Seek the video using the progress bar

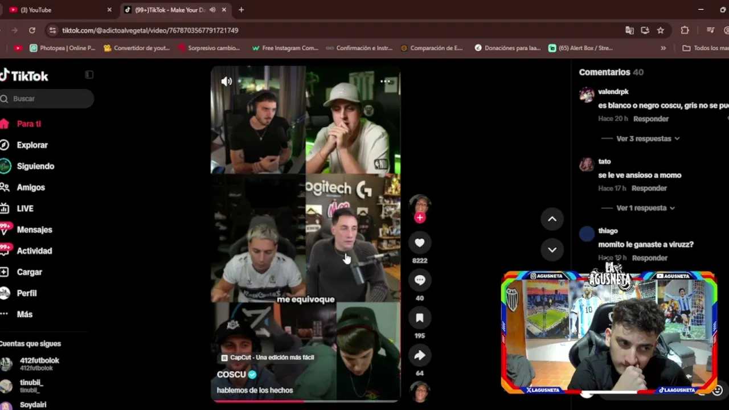click(x=305, y=401)
